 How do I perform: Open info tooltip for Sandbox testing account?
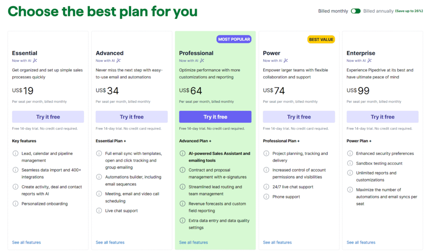(350, 163)
